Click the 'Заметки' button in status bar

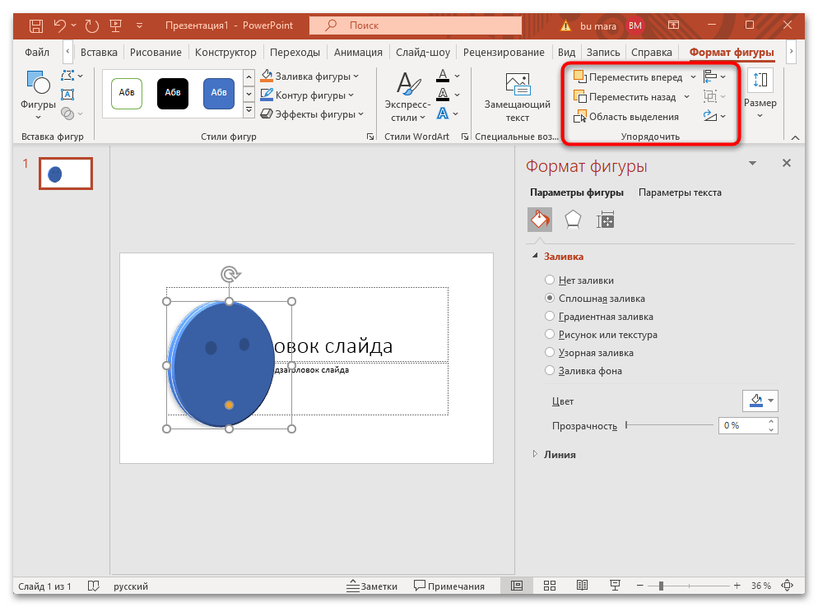(x=371, y=586)
